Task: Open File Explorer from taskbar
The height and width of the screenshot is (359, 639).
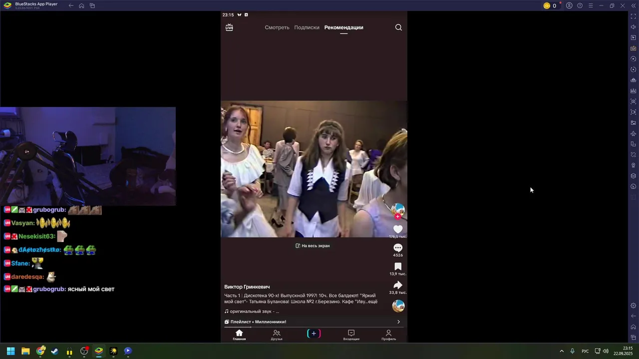Action: coord(25,351)
